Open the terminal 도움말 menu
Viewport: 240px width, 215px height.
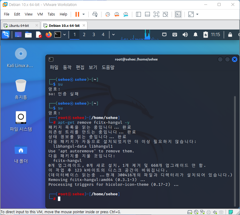[x=108, y=67]
